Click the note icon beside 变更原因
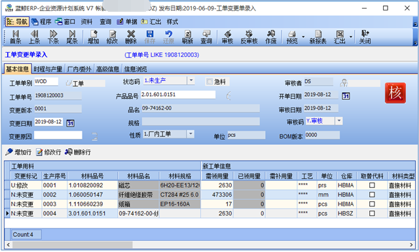419x252 pixels. click(94, 136)
